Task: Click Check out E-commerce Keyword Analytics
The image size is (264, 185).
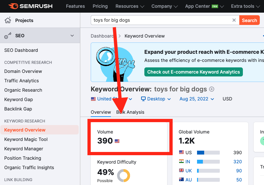Action: [193, 72]
